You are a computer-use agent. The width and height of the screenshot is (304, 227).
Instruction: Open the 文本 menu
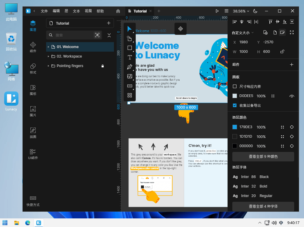click(76, 11)
